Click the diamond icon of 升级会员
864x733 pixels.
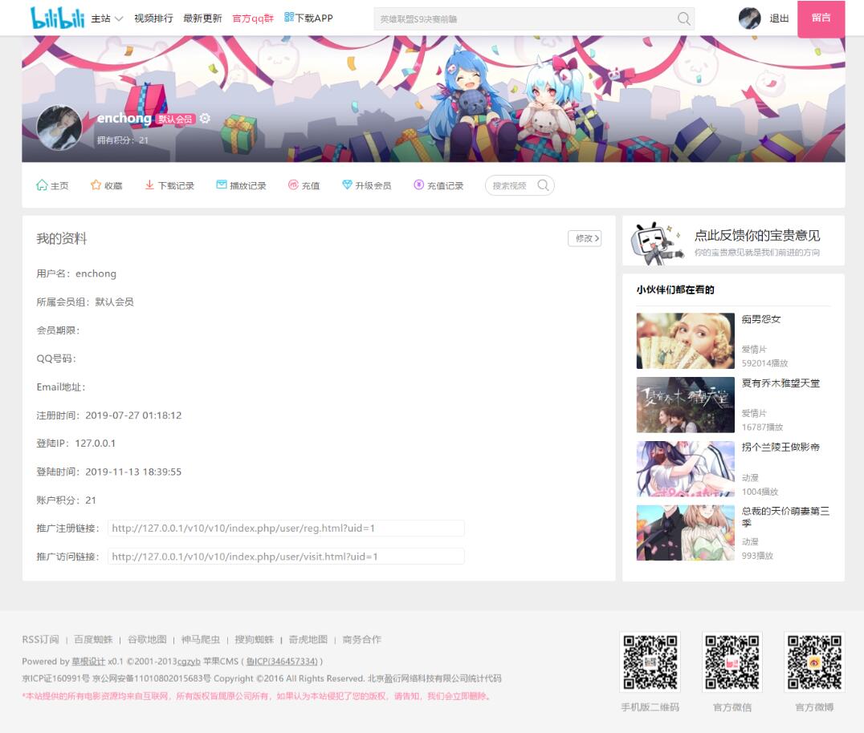[x=347, y=185]
